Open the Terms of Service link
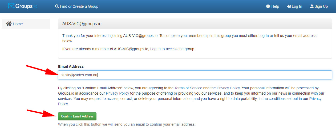This screenshot has width=336, height=135. [188, 88]
